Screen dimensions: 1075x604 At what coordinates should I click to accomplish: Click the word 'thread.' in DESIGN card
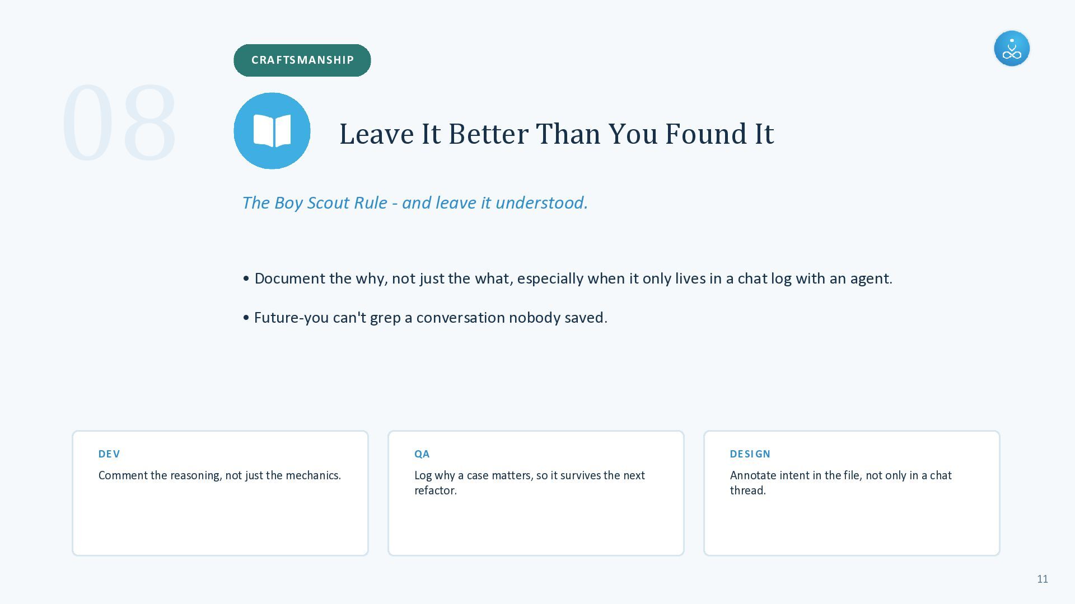[x=748, y=490]
